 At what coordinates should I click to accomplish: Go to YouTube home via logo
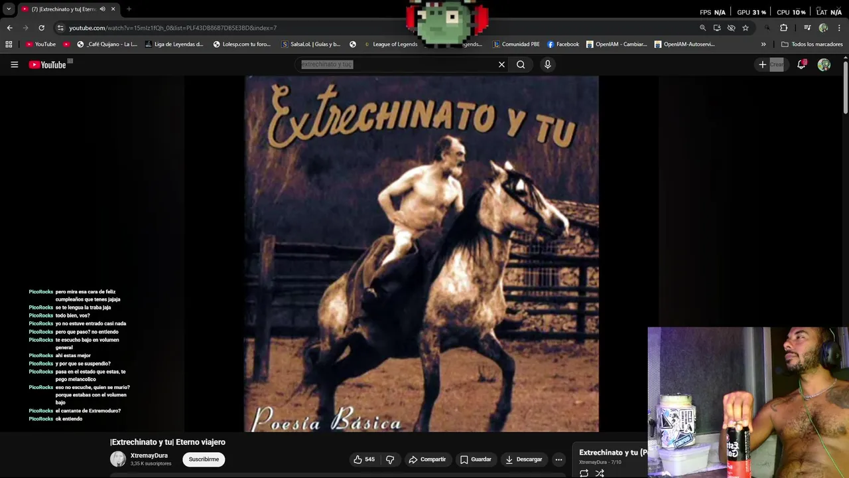pos(47,64)
